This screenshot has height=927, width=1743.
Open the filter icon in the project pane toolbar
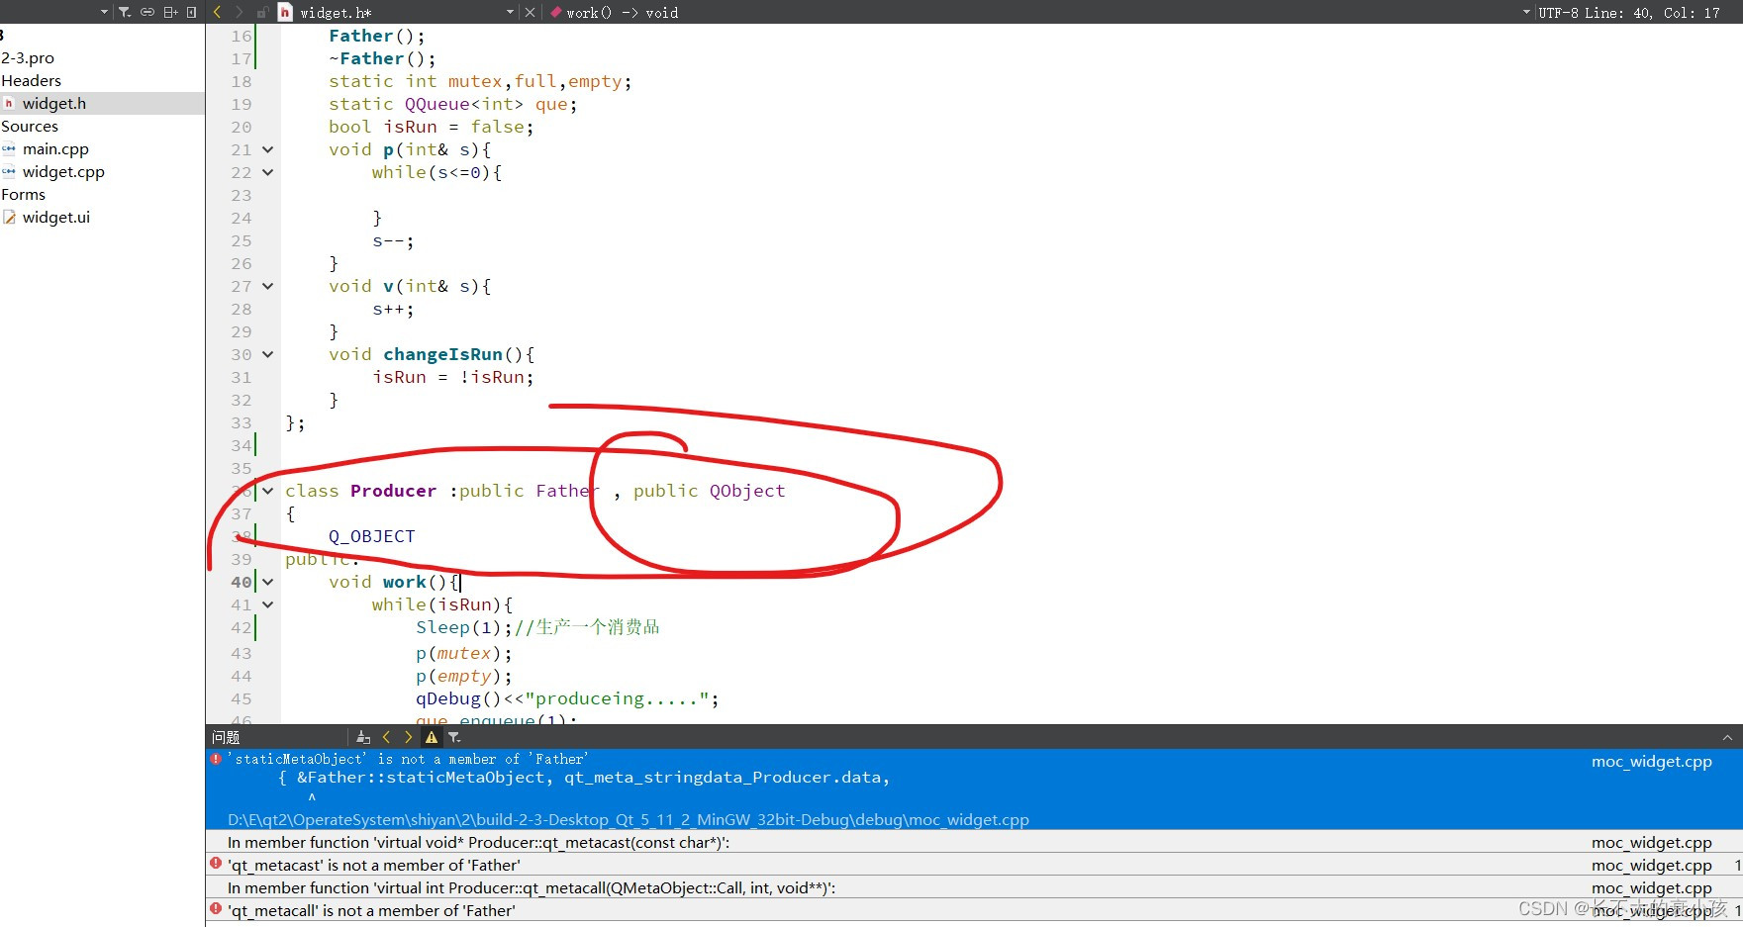(125, 12)
